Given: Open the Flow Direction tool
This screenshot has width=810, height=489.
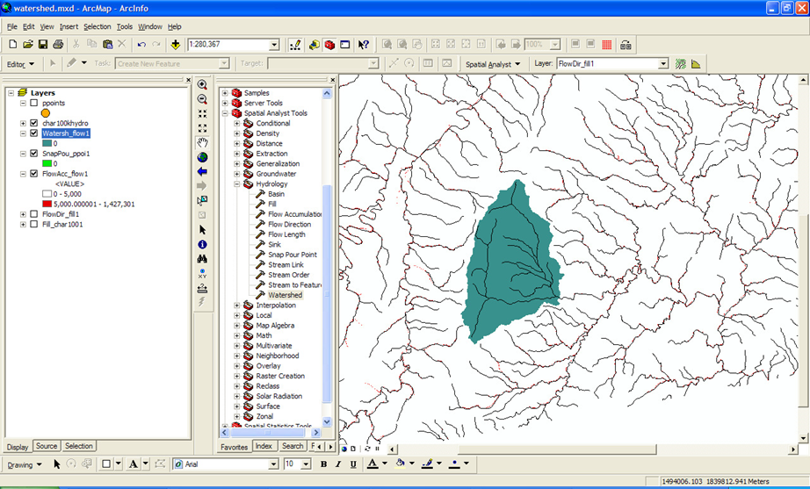Looking at the screenshot, I should pyautogui.click(x=289, y=224).
